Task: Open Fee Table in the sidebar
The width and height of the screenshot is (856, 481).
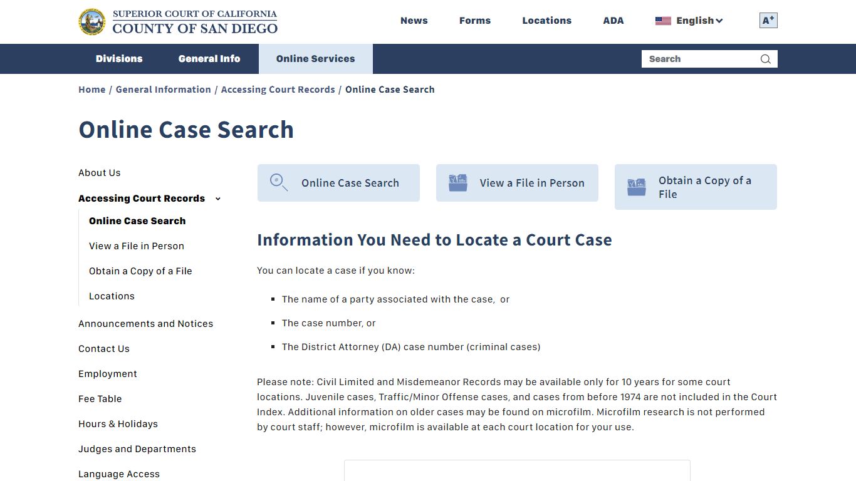Action: 100,399
